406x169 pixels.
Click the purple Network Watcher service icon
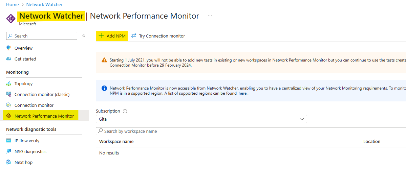tap(11, 18)
